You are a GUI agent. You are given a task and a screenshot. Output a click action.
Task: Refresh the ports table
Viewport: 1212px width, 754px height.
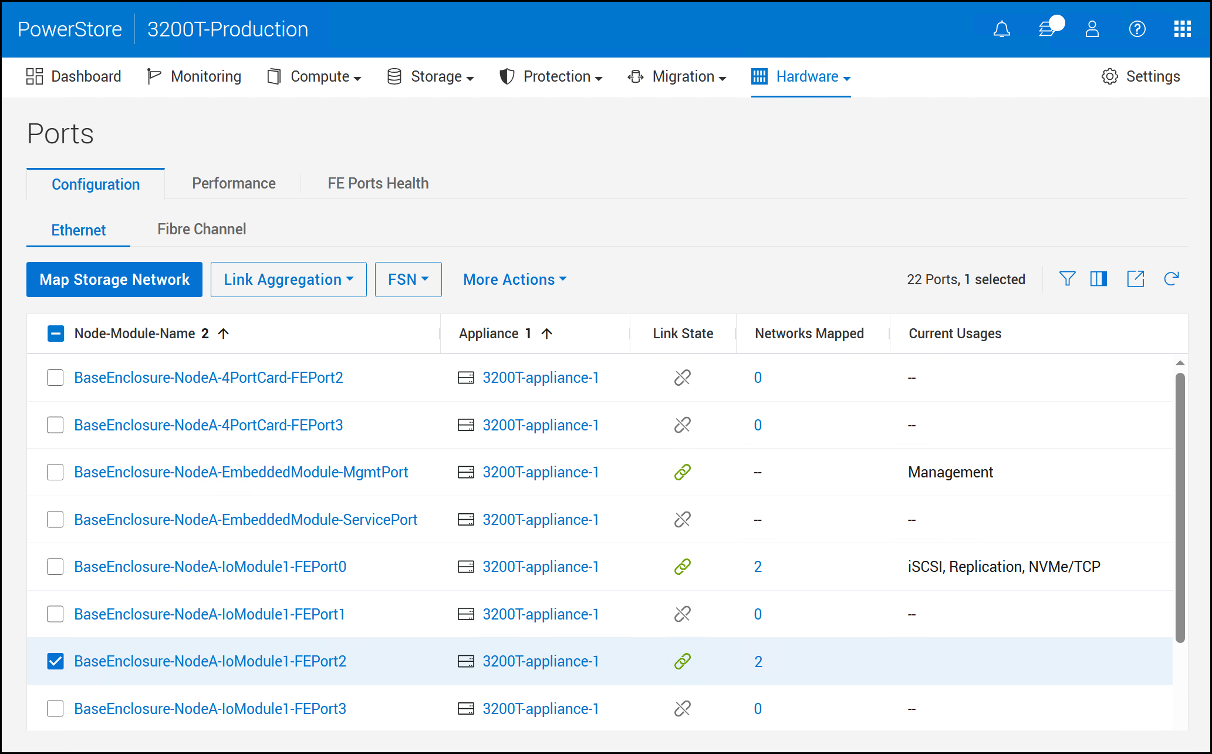[x=1172, y=279]
